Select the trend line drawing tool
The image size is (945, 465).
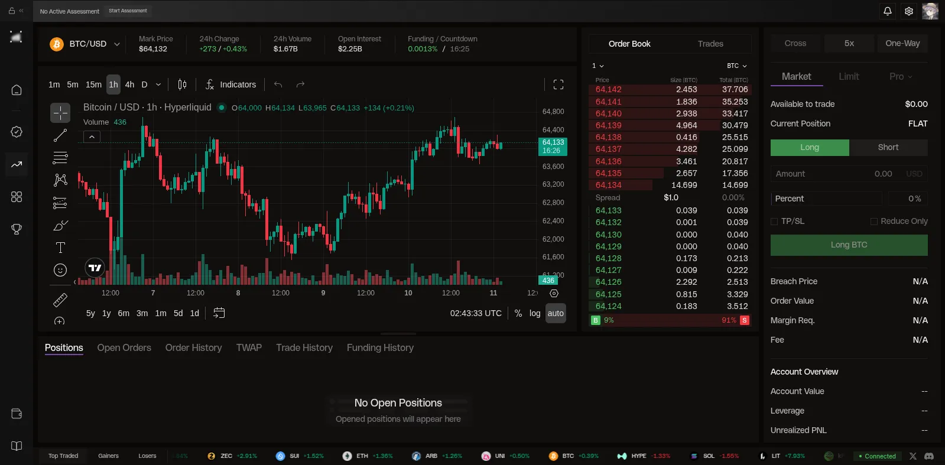point(60,135)
